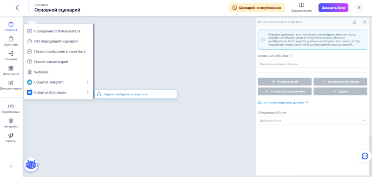Click info icon next to Название события
Viewport: 372px width, 177px height.
[x=291, y=56]
